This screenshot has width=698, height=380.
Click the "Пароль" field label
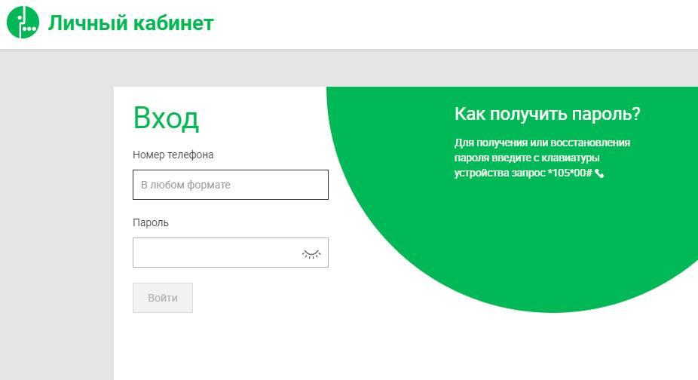pyautogui.click(x=151, y=222)
